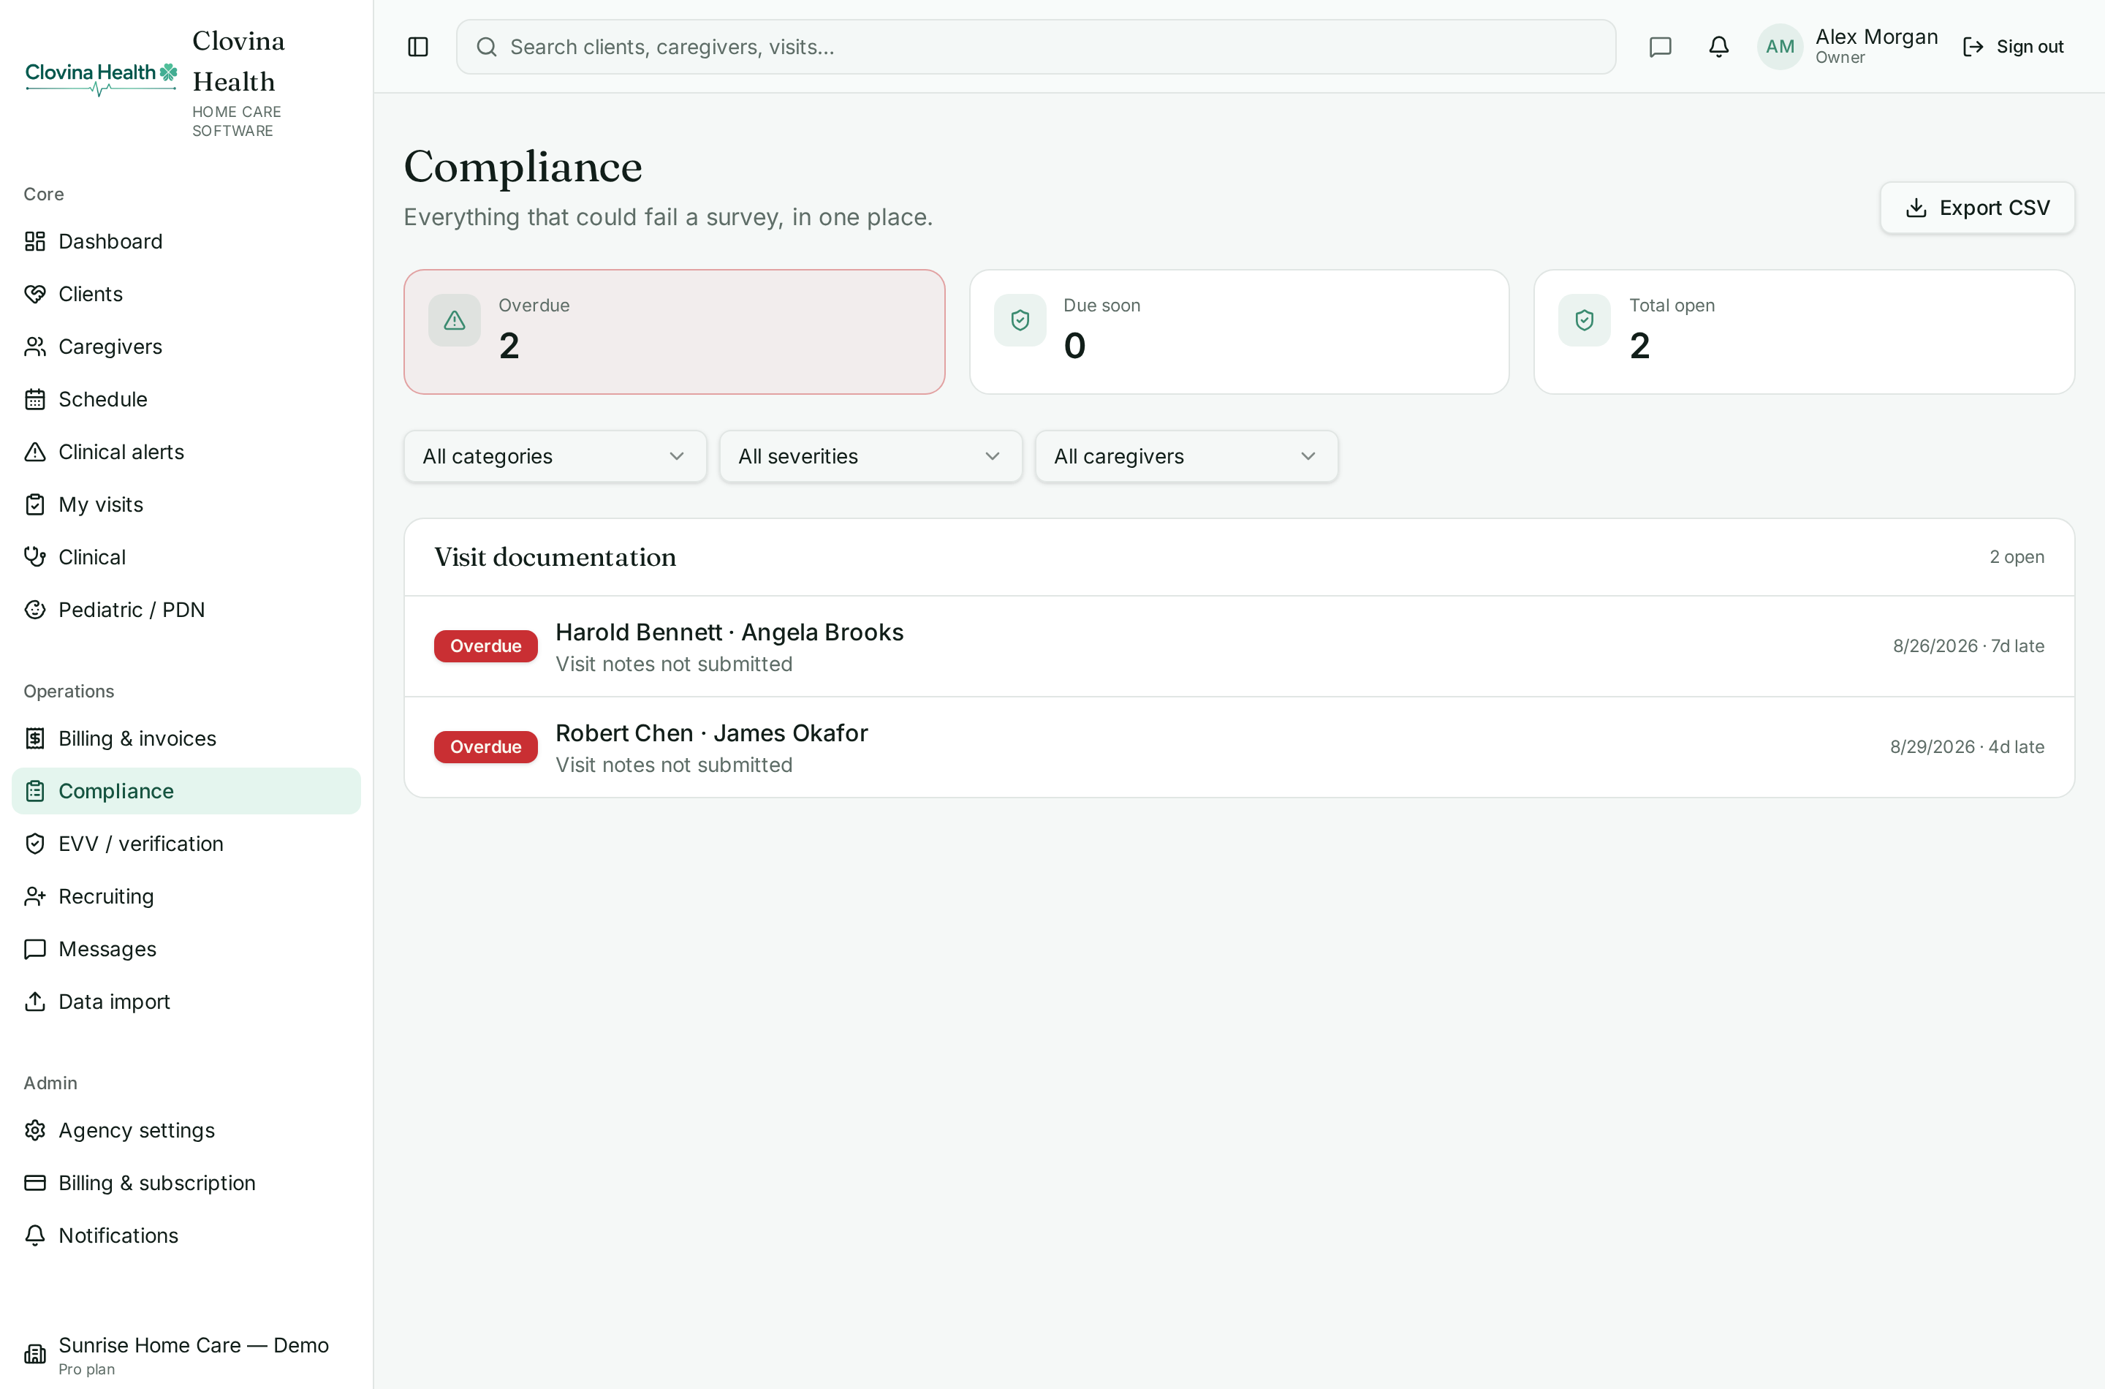Click the Overdue warning triangle icon
Screen dimensions: 2105x1389
point(455,319)
